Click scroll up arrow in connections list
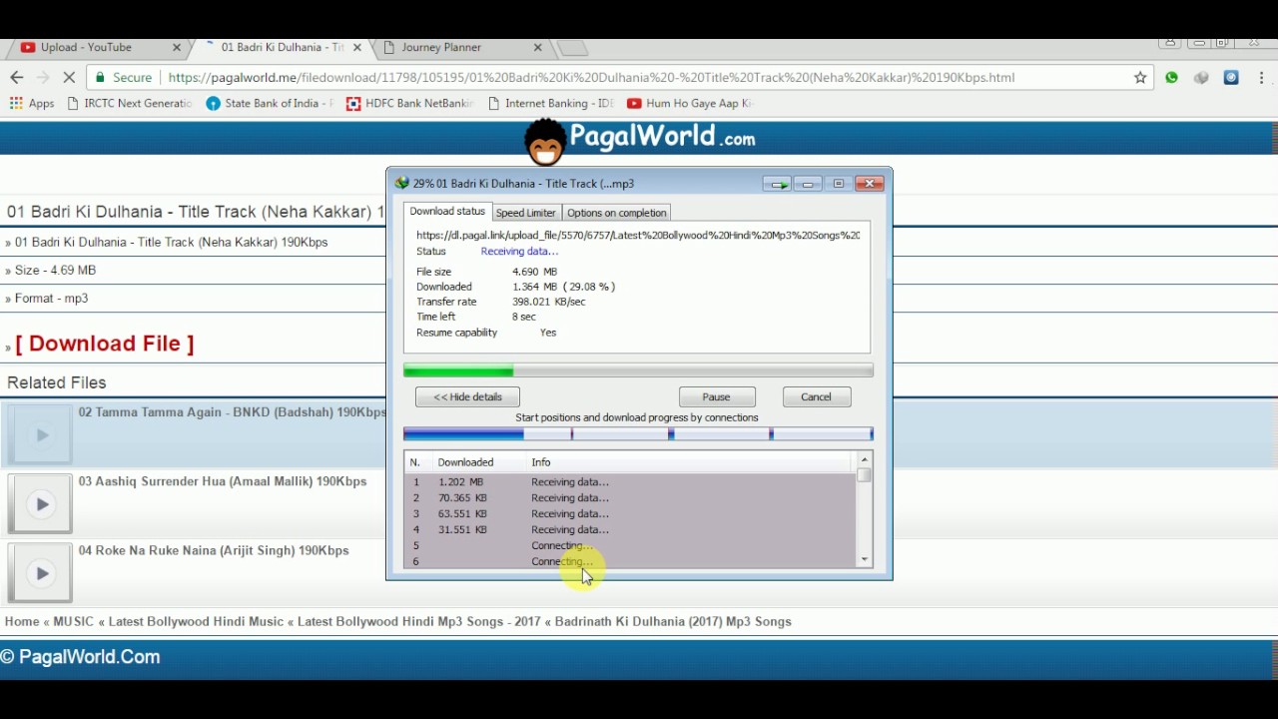The height and width of the screenshot is (719, 1278). (865, 460)
